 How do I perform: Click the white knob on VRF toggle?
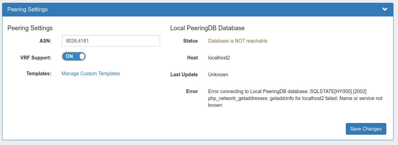81,56
